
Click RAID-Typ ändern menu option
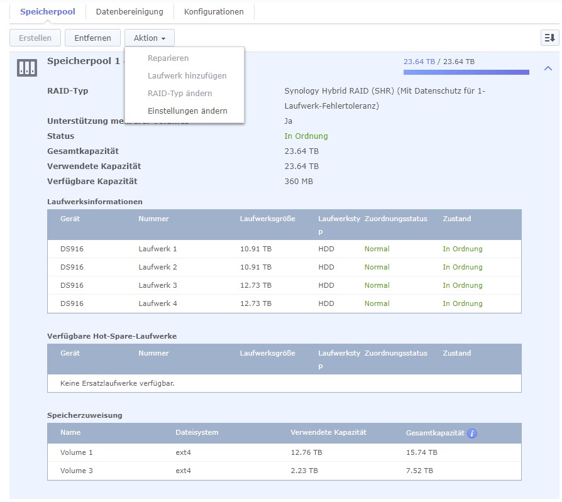[180, 93]
